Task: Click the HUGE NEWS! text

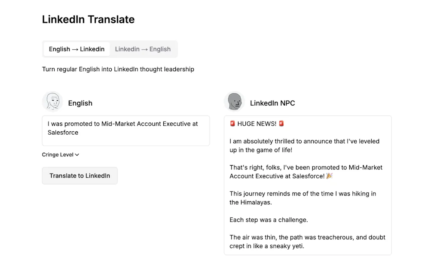Action: click(257, 124)
